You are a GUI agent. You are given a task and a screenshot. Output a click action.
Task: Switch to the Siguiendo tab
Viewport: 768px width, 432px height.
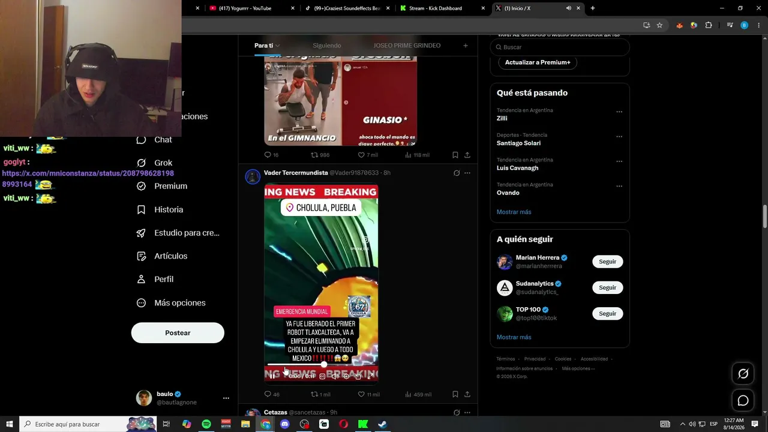327,46
